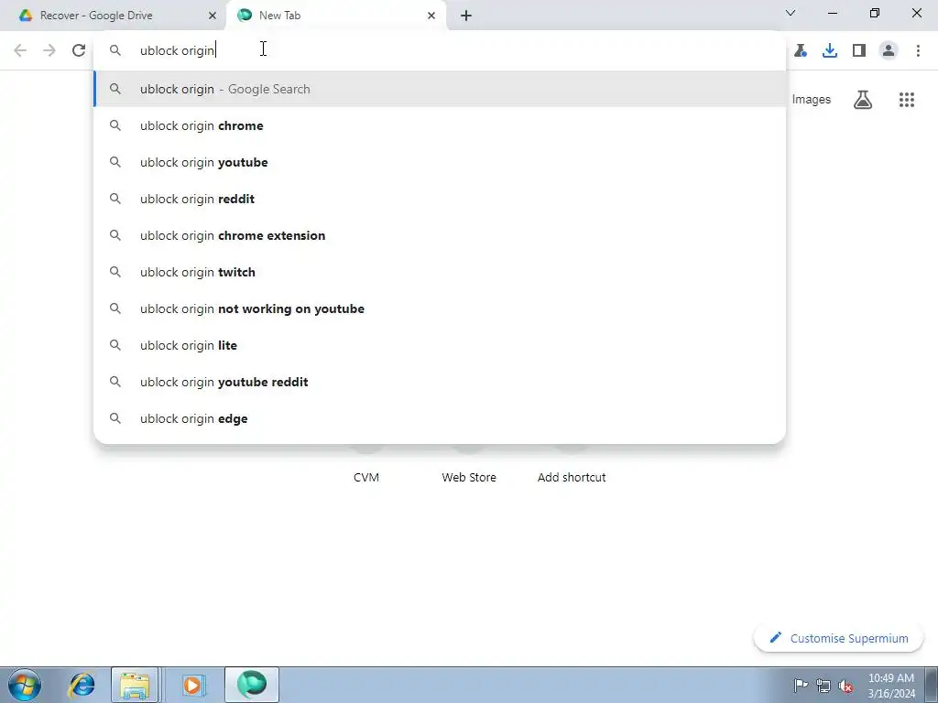938x703 pixels.
Task: Pick the 'ublock origin youtube reddit' suggestion
Action: pos(440,382)
